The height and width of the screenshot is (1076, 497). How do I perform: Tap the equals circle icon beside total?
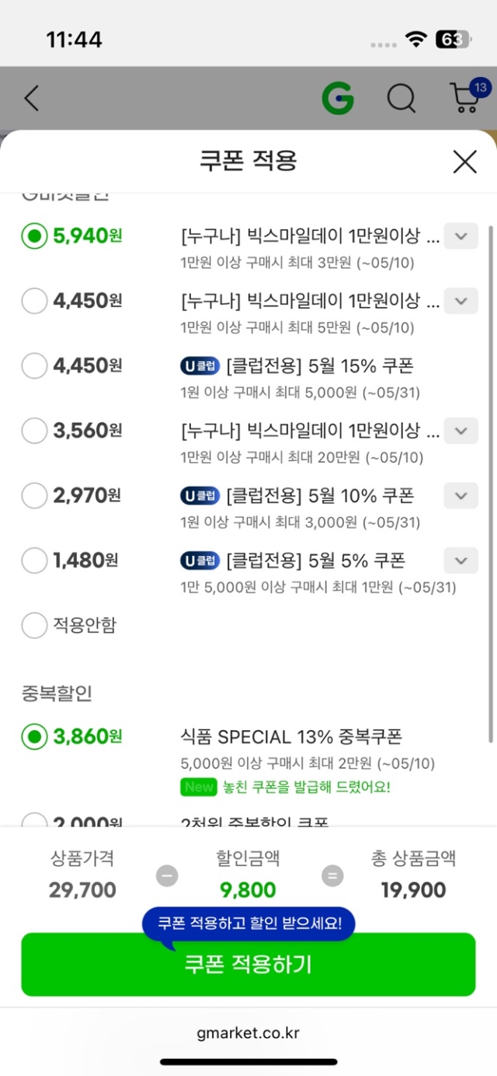coord(332,876)
